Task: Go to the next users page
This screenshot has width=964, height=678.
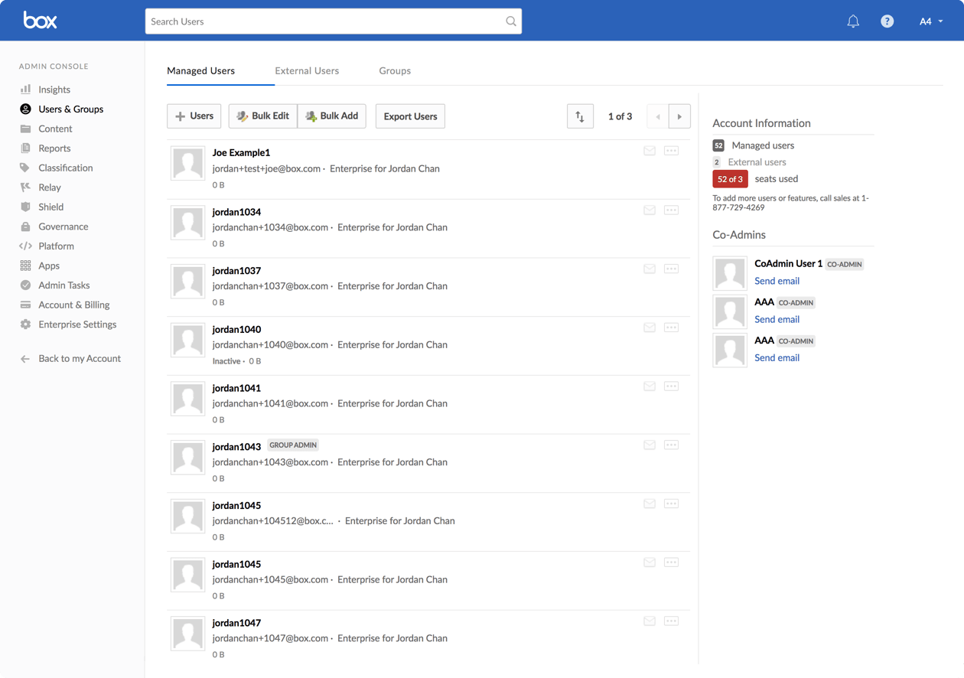Action: [679, 116]
